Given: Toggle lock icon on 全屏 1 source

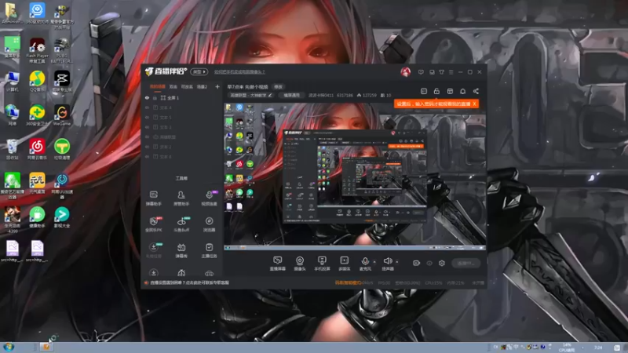Looking at the screenshot, I should point(155,97).
